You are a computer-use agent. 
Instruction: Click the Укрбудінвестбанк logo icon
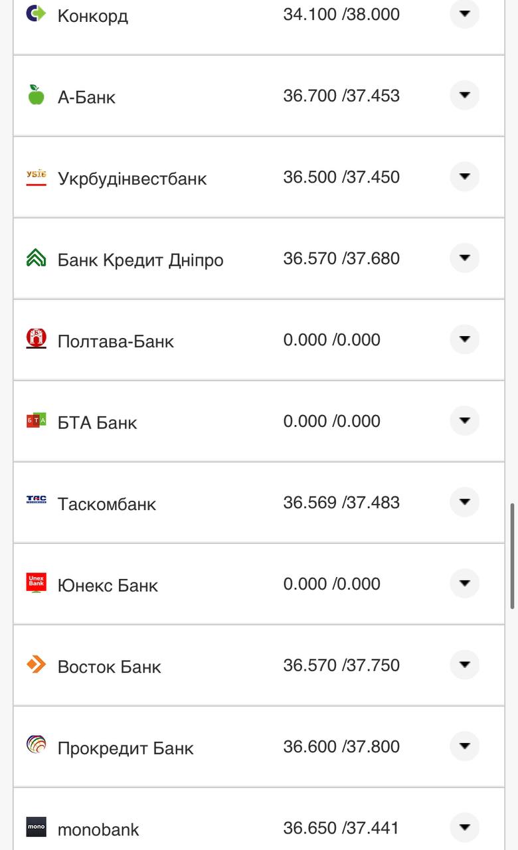point(36,177)
